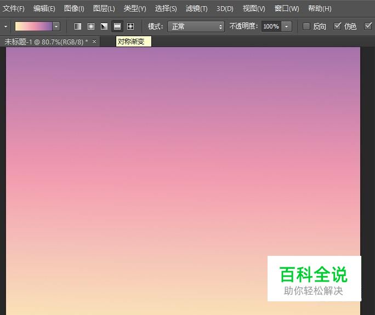Open the 选择(S) menu
This screenshot has width=375, height=315.
click(x=166, y=9)
